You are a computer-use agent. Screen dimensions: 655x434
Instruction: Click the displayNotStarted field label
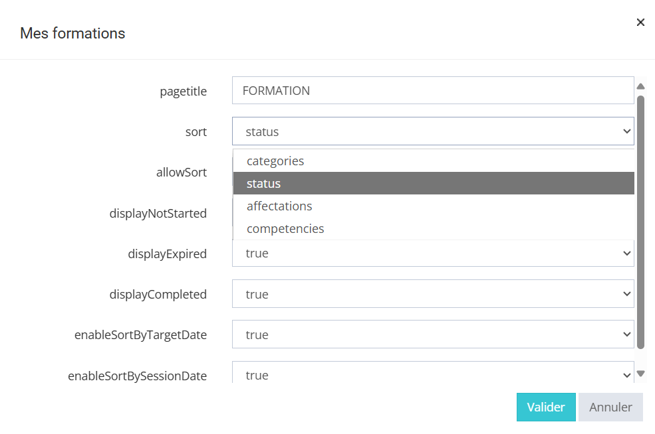(158, 214)
